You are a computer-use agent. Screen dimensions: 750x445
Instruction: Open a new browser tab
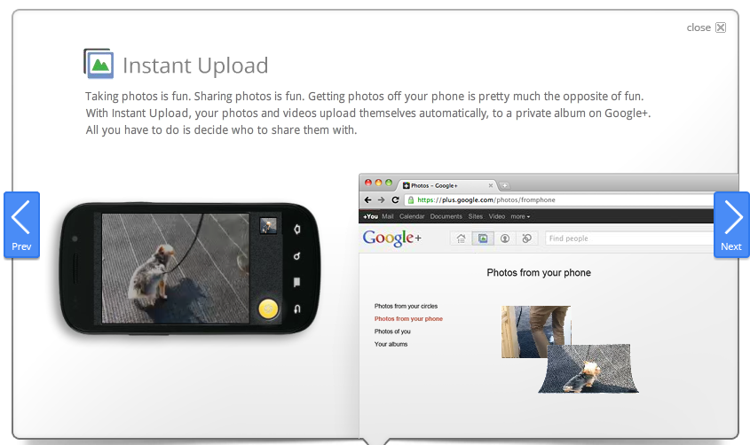505,186
